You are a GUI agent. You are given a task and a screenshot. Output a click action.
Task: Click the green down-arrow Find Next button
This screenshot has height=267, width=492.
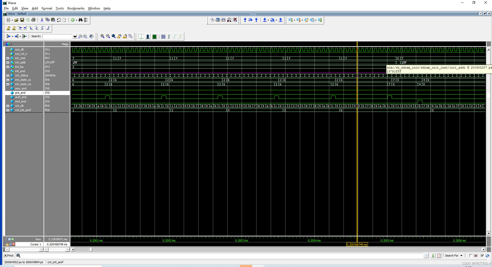433,256
